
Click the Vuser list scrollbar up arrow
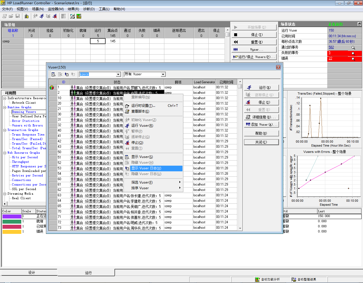(240, 82)
